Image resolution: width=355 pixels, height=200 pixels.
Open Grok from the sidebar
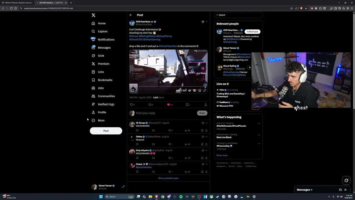pos(98,56)
